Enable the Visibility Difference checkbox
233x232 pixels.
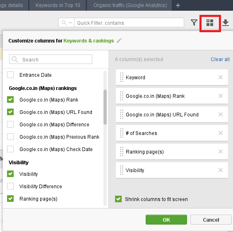tap(10, 186)
